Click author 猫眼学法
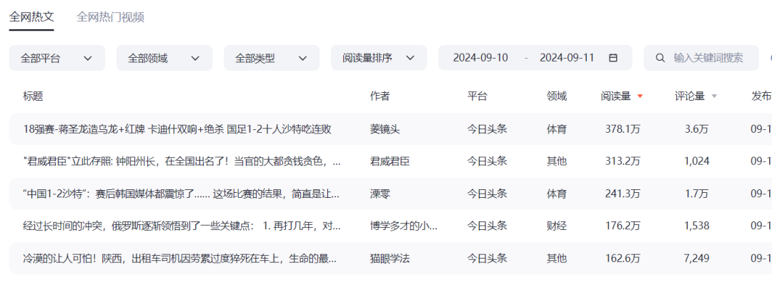The image size is (772, 285). [x=390, y=258]
